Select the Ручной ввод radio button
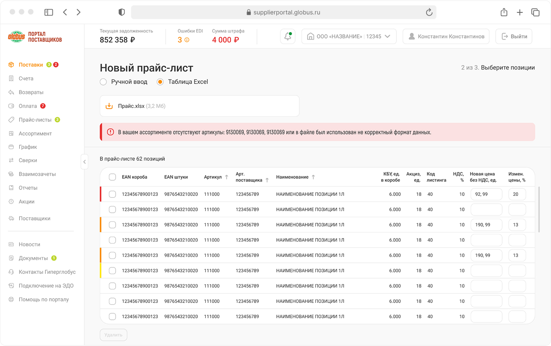The image size is (551, 346). 103,82
